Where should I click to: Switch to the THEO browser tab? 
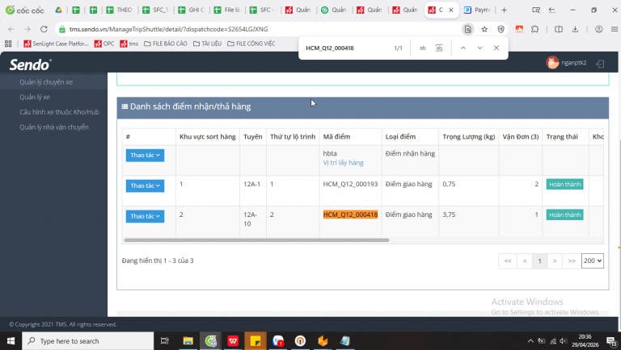pos(119,10)
